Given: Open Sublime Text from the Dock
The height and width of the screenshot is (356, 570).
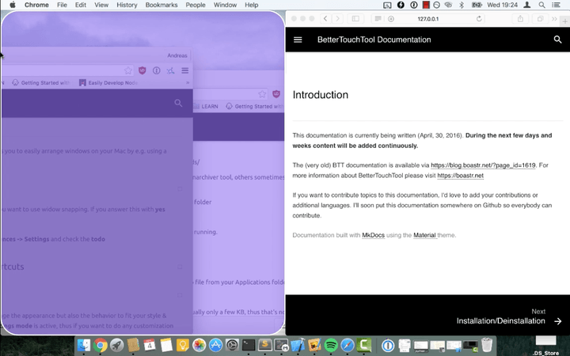Looking at the screenshot, I should point(265,345).
